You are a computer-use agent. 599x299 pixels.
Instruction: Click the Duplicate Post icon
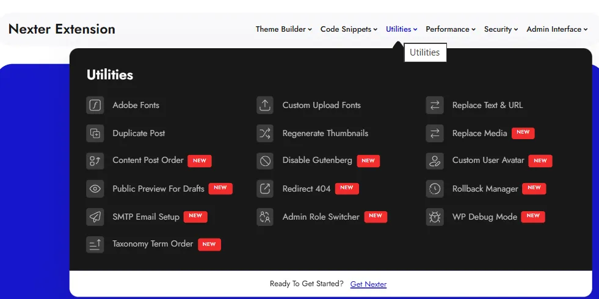coord(95,133)
